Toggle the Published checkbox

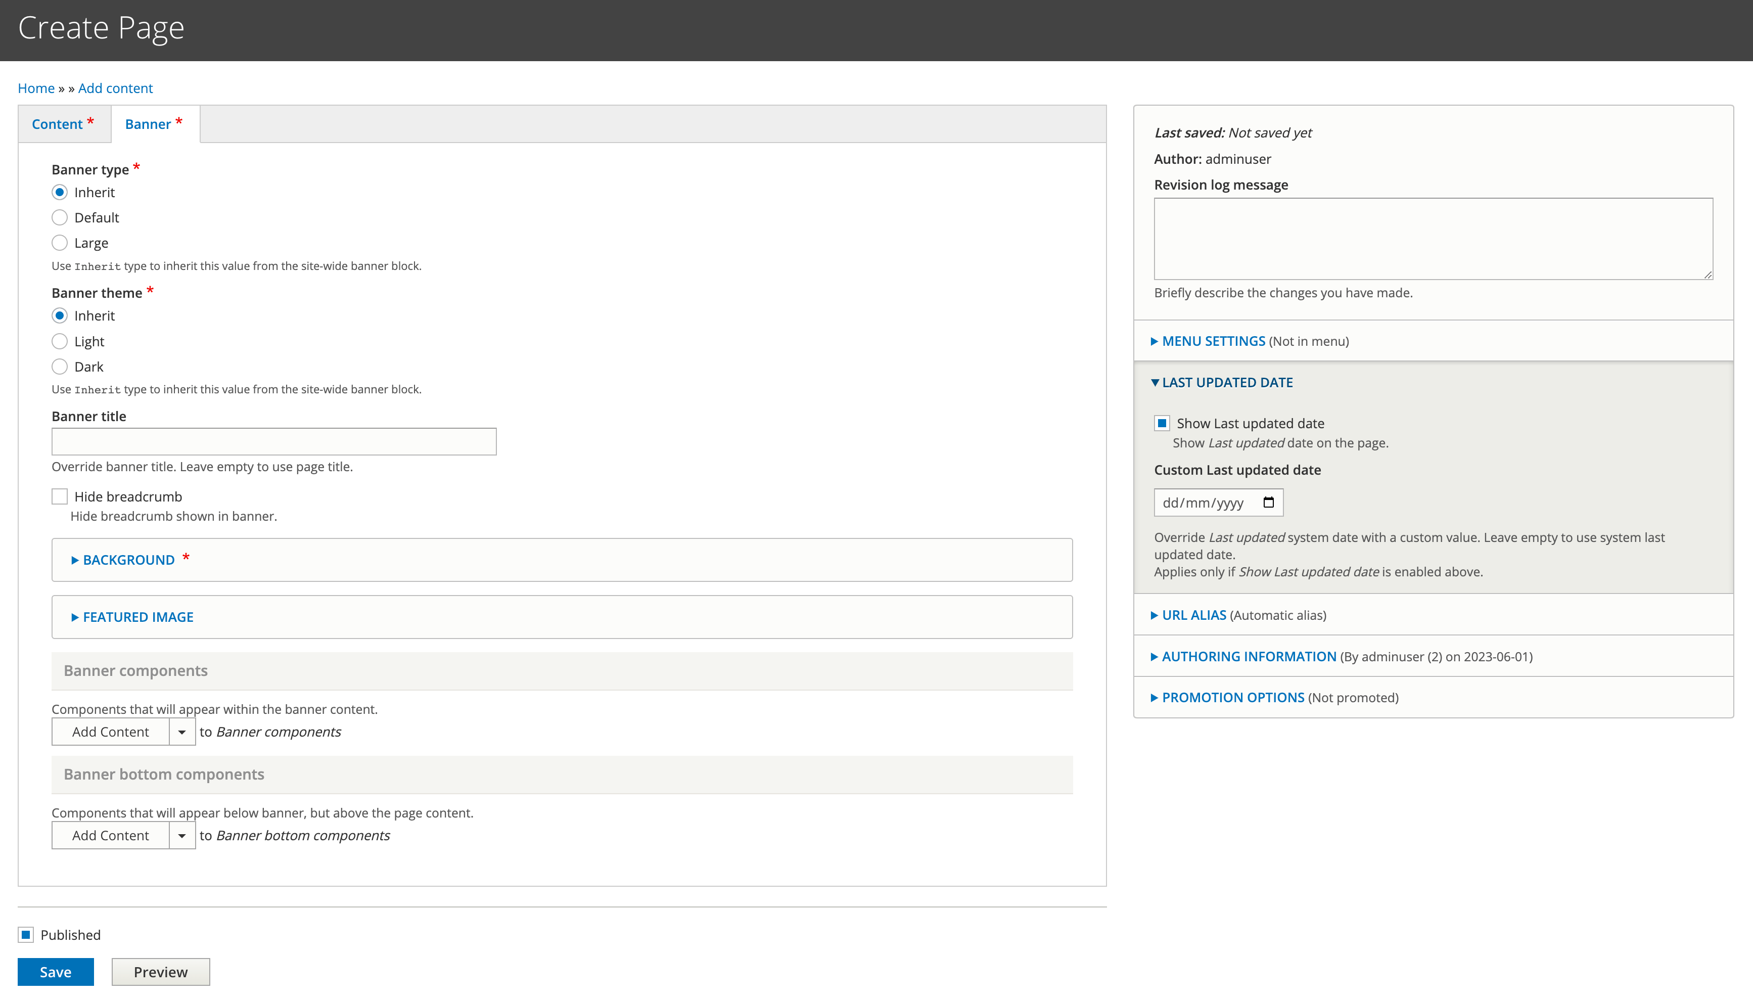pos(26,935)
